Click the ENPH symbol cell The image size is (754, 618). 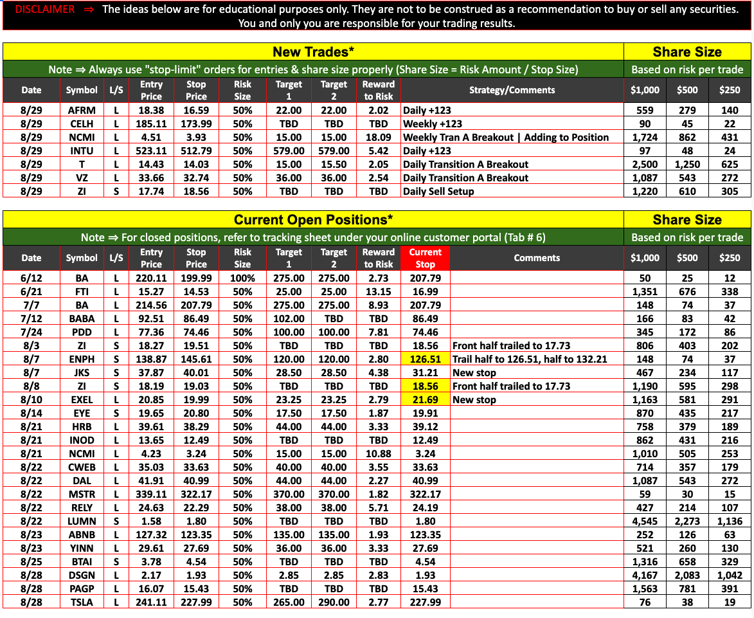pyautogui.click(x=82, y=359)
